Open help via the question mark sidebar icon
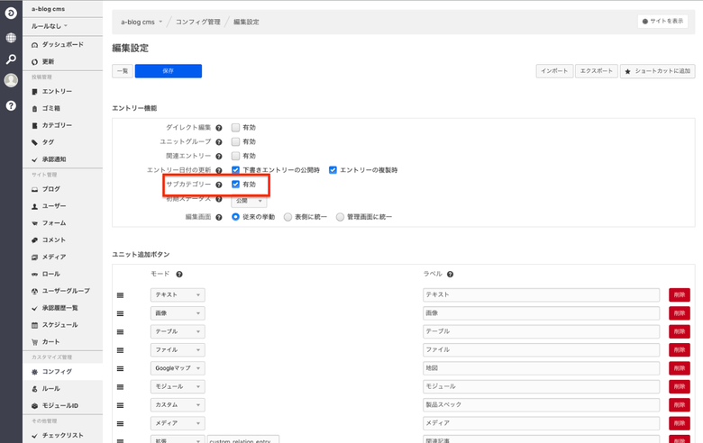Screen dimensions: 703x443 pyautogui.click(x=11, y=105)
